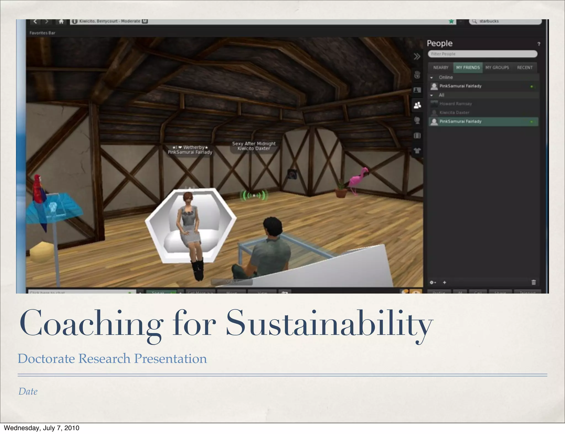Open the Appearance shirt sidebar icon
The image size is (565, 434).
point(417,151)
